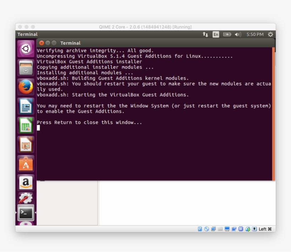Screen dimensions: 291x252
Task: Expand the session gear menu
Action: pyautogui.click(x=270, y=34)
